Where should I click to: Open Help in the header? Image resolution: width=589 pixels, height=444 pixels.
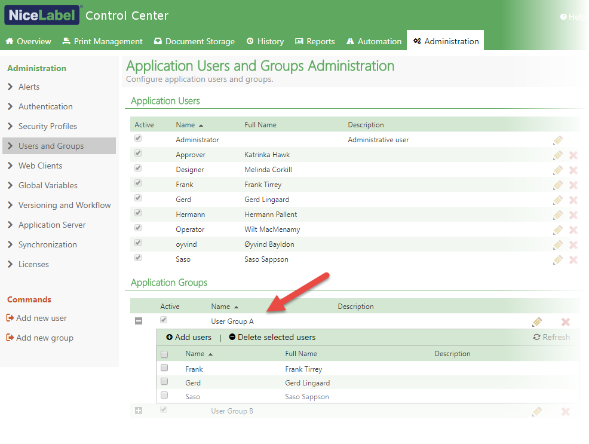[572, 17]
